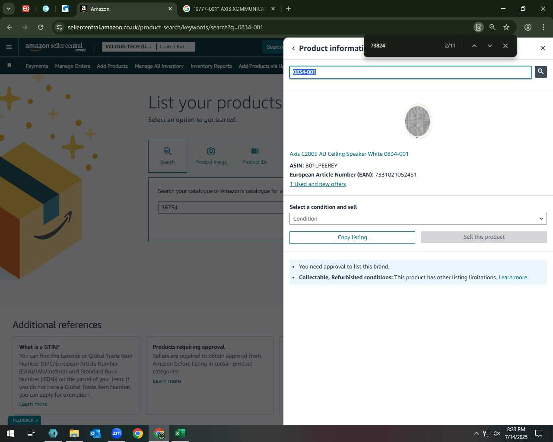
Task: Open Zoom from the taskbar
Action: (x=117, y=433)
